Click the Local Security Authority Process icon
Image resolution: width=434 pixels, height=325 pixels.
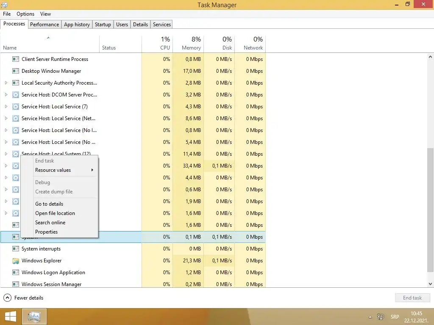pos(16,83)
